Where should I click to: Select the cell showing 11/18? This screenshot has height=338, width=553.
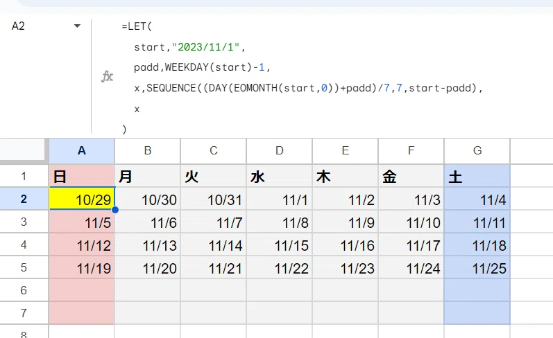pos(477,244)
